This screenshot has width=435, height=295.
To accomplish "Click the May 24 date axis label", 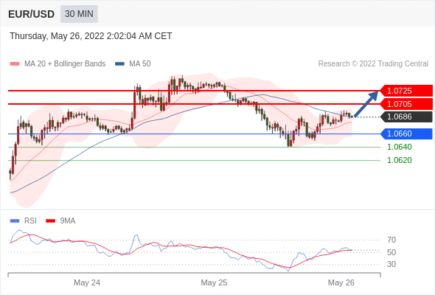I will coord(87,282).
